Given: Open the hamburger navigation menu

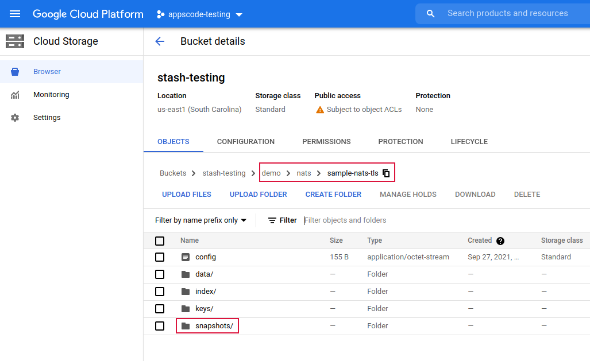Looking at the screenshot, I should pyautogui.click(x=15, y=14).
